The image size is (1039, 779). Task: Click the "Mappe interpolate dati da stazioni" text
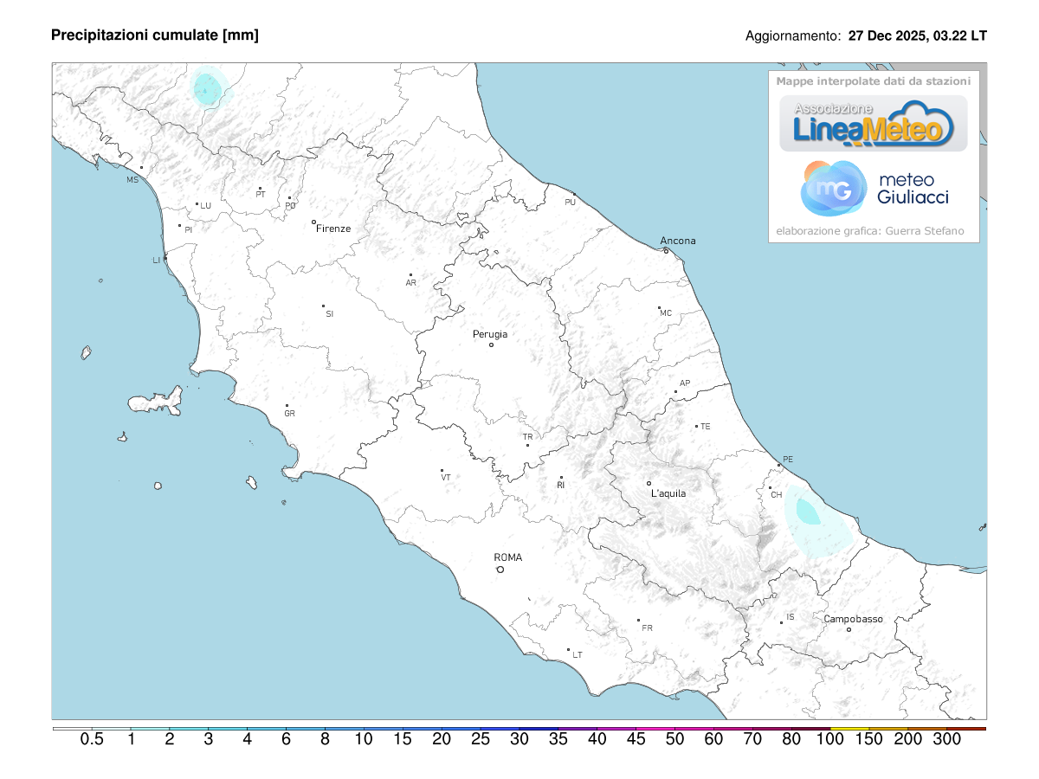click(873, 81)
